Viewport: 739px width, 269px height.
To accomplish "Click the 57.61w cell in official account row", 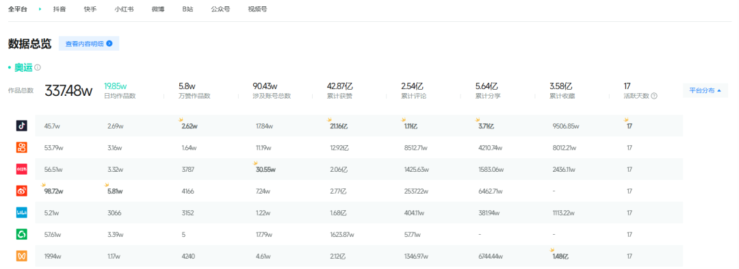I will click(x=53, y=235).
